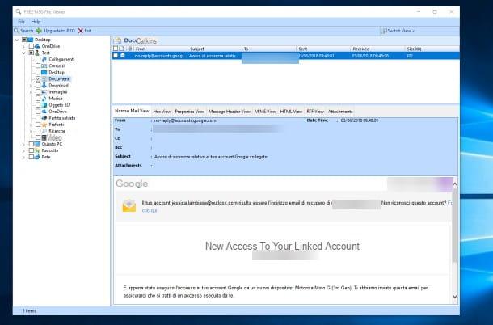
Task: Check the Contatti folder checkbox
Action: (x=38, y=65)
